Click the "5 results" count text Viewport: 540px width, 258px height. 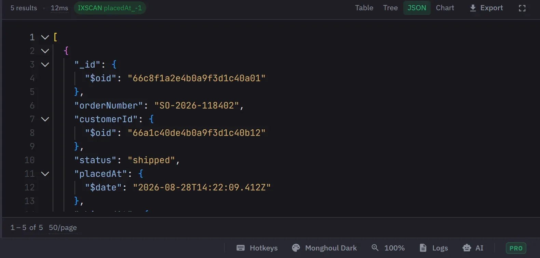click(24, 8)
